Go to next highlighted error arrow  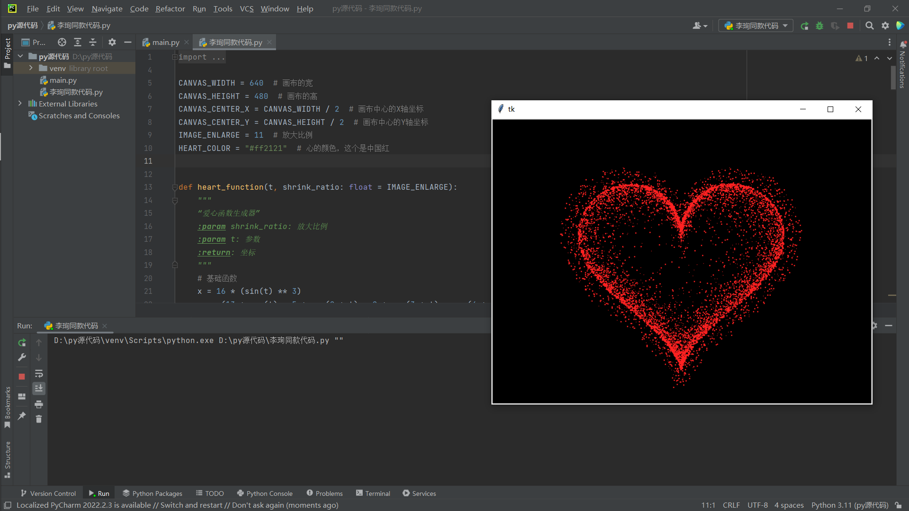pyautogui.click(x=890, y=58)
